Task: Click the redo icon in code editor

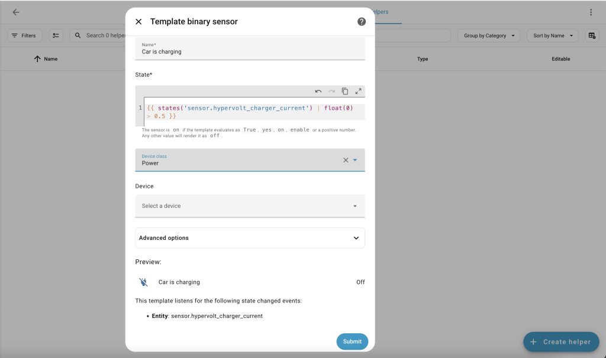Action: click(x=331, y=92)
